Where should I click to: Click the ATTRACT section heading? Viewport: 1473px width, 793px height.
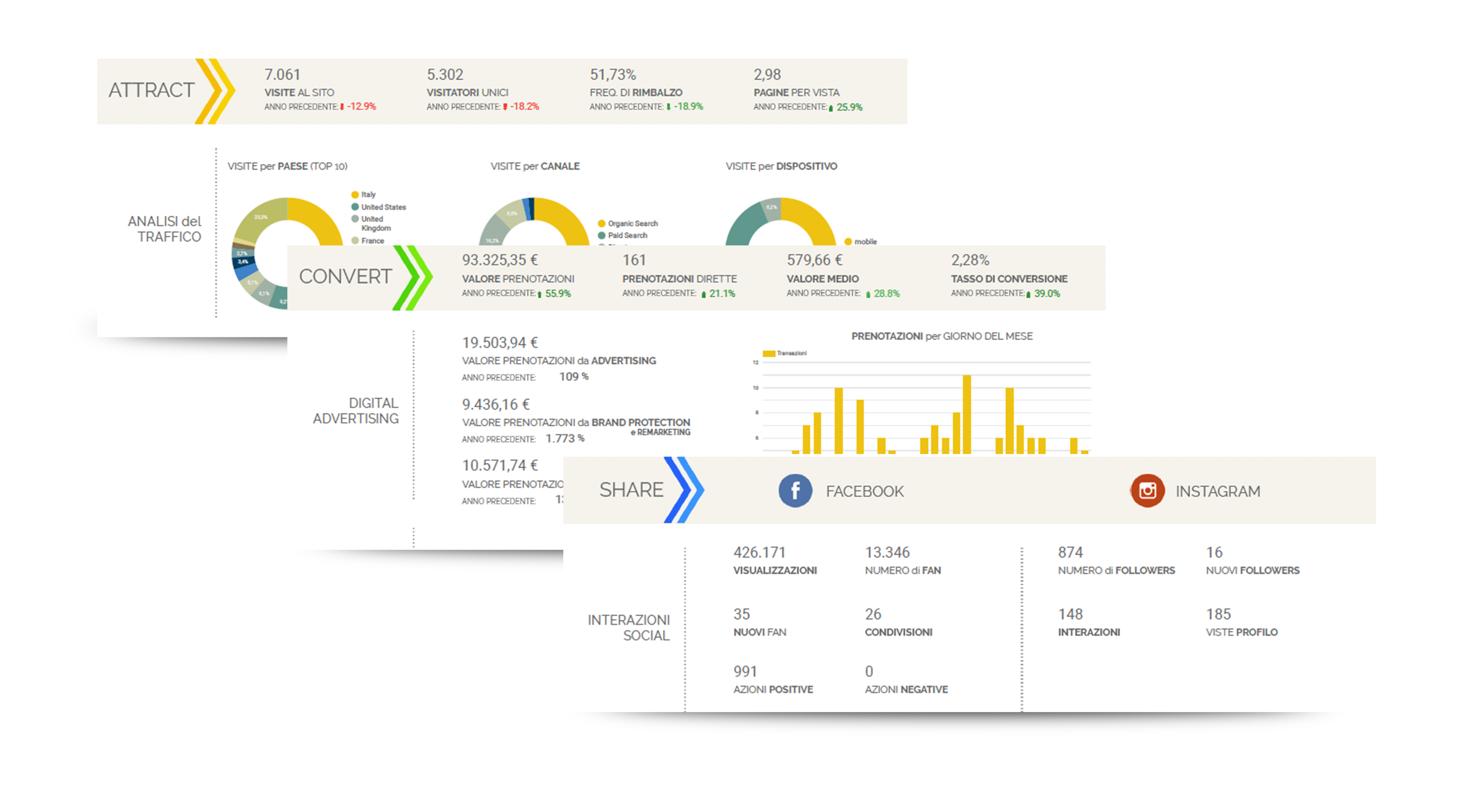tap(151, 90)
